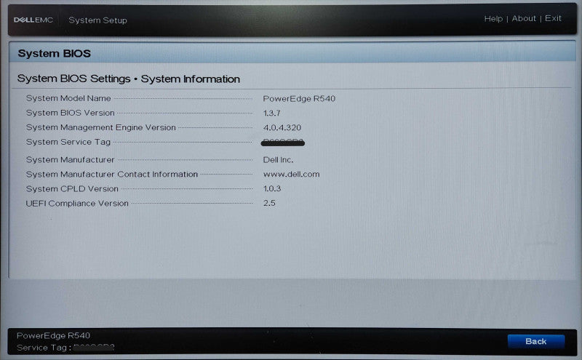Select the System Management Engine Version label

pyautogui.click(x=100, y=127)
